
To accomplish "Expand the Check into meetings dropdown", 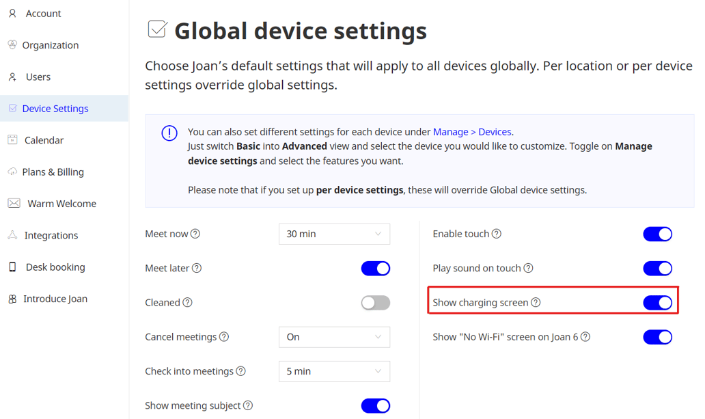I will point(334,371).
